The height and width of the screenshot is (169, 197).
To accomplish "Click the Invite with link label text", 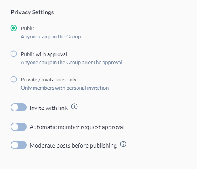I will pos(49,108).
